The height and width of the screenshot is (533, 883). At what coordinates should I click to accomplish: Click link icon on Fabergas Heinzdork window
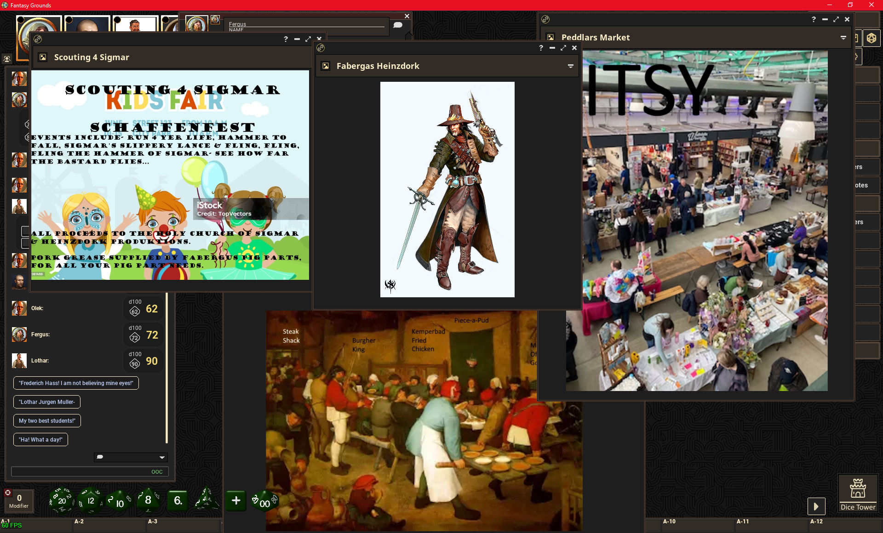click(x=321, y=48)
